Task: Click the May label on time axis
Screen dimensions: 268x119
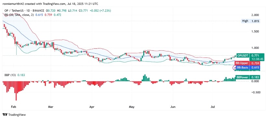Action: click(132, 107)
